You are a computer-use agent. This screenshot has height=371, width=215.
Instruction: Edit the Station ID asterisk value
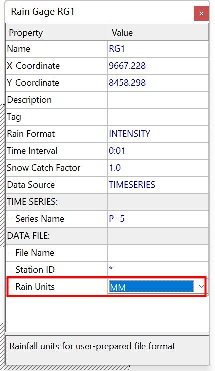point(158,270)
